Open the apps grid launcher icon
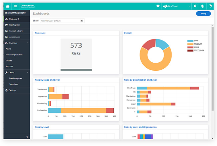217x146 pixels. (x=15, y=6)
